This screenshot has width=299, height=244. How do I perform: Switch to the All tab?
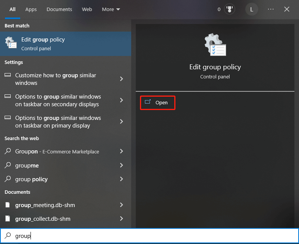12,9
